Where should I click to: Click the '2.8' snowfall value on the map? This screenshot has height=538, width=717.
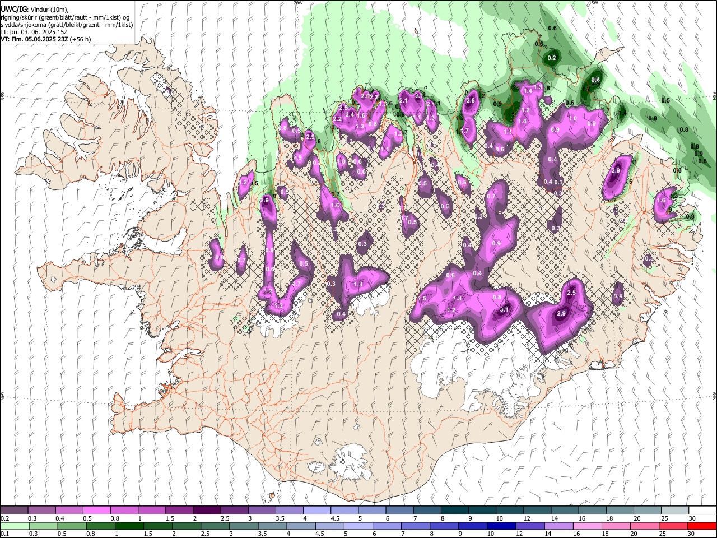point(471,100)
